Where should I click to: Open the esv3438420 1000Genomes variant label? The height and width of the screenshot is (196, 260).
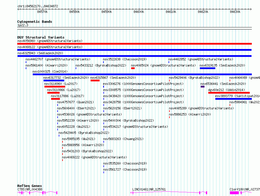143,96
